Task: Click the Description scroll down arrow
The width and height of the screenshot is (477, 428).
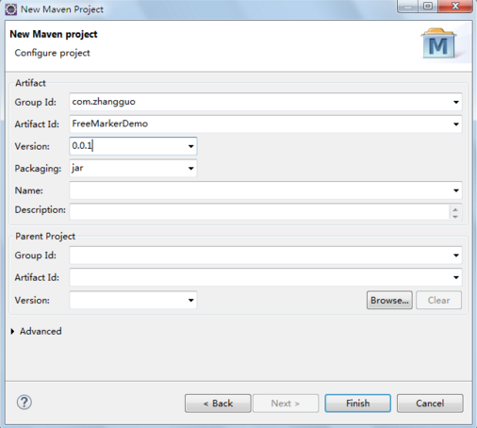Action: coord(455,216)
